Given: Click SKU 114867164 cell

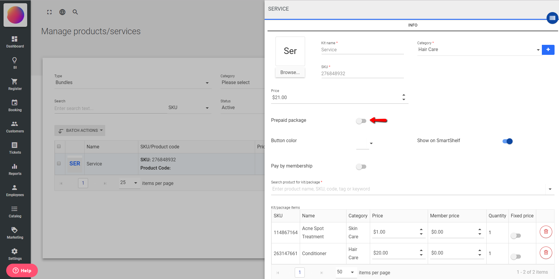Looking at the screenshot, I should (x=286, y=232).
